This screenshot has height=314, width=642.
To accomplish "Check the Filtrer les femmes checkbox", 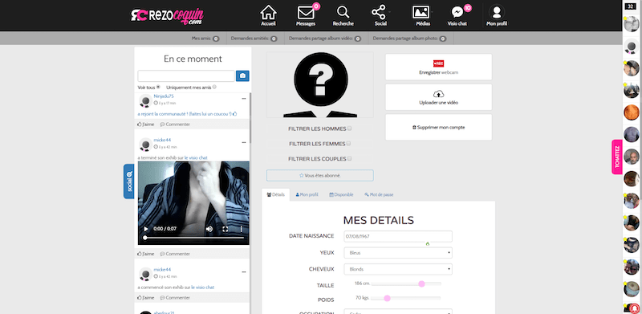I will [x=349, y=144].
